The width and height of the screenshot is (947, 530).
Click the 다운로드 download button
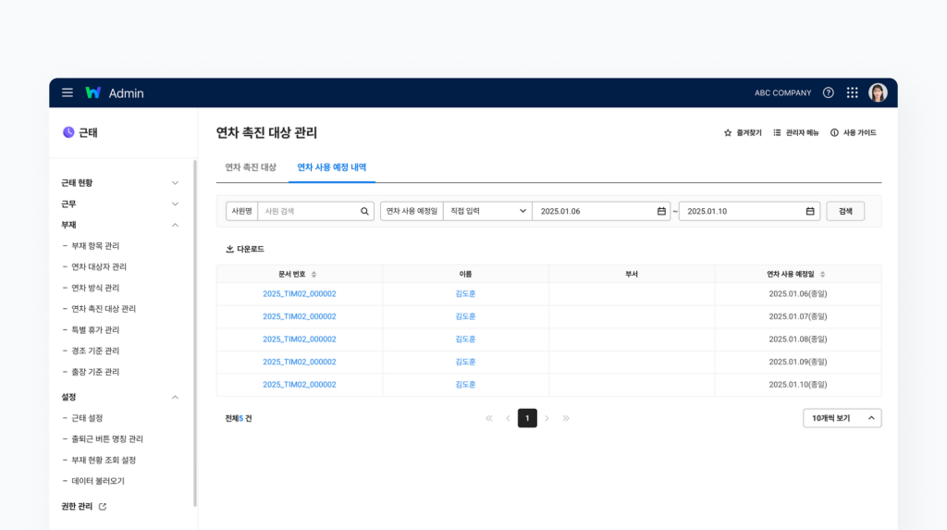[244, 249]
